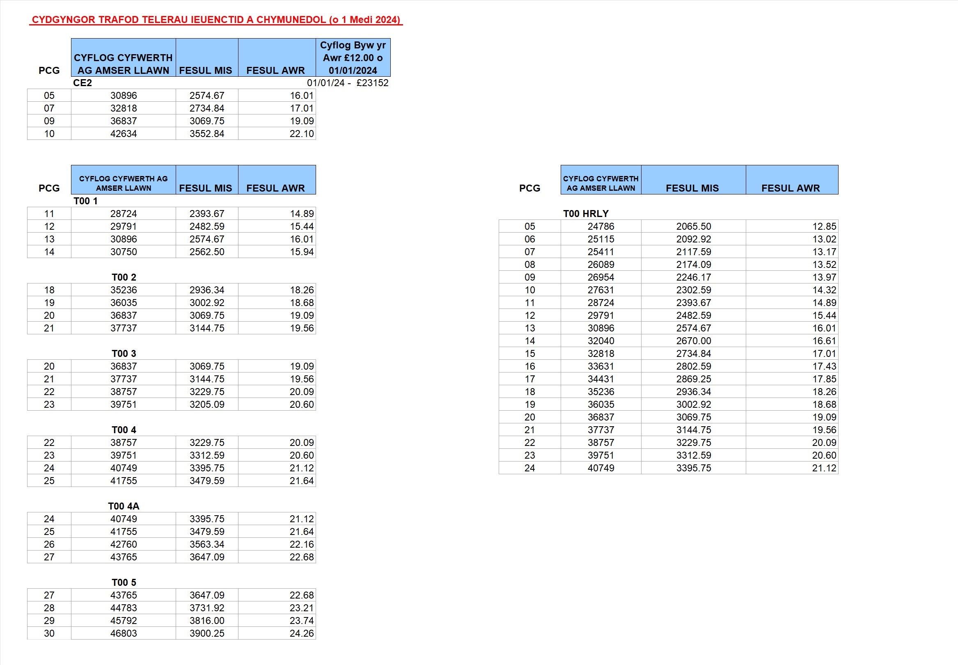
Task: Click monthly value 2562.50
Action: [x=207, y=252]
